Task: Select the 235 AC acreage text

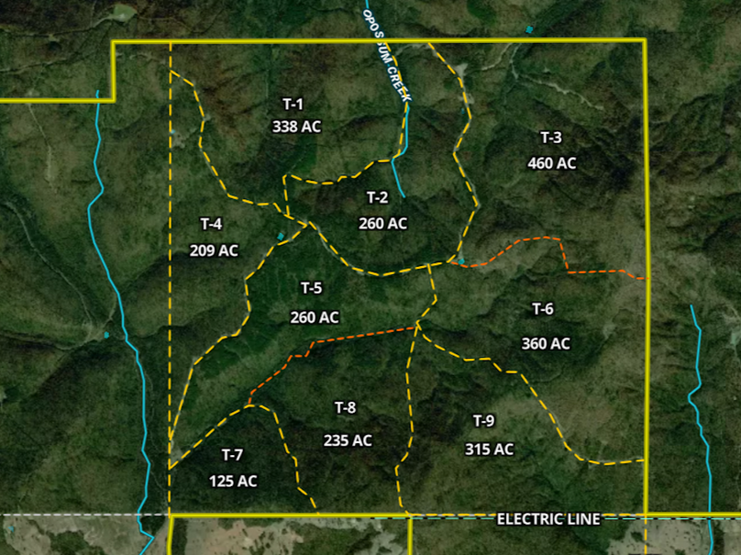Action: [x=348, y=440]
